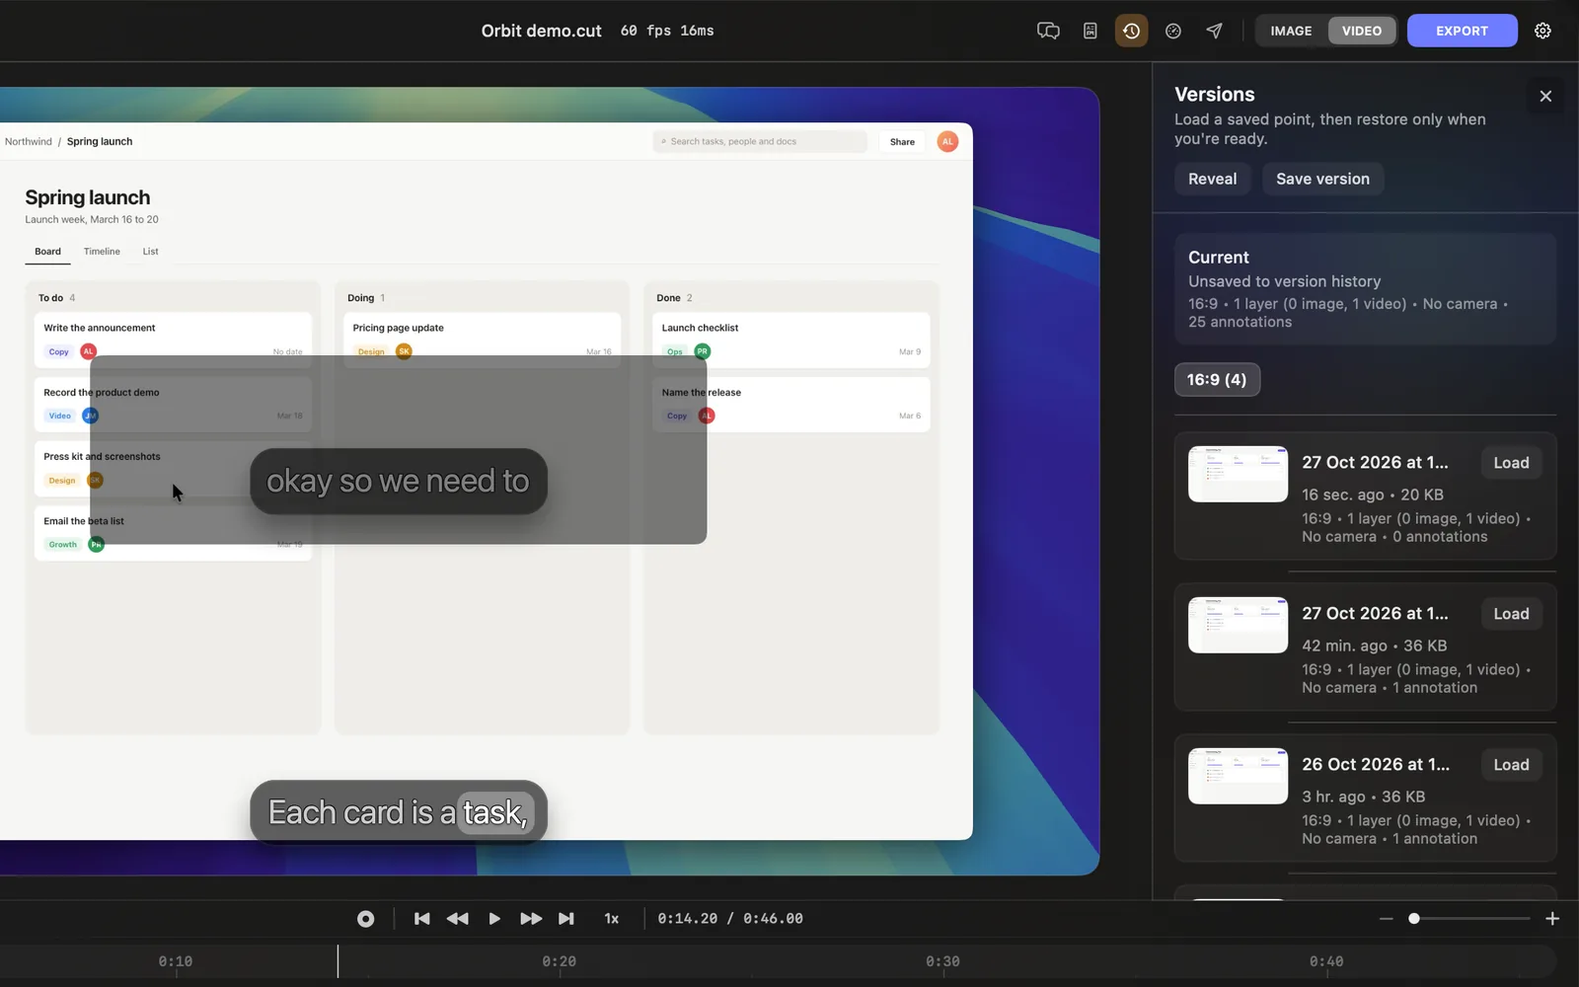Zoom in the timeline with plus icon
This screenshot has height=987, width=1579.
tap(1552, 919)
